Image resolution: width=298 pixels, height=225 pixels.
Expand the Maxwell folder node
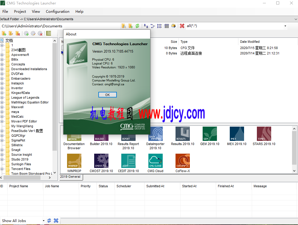[2, 107]
